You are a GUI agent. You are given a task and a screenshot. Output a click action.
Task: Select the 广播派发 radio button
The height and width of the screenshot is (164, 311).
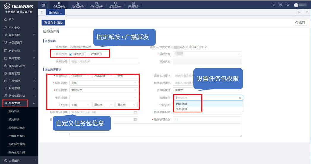click(x=89, y=54)
